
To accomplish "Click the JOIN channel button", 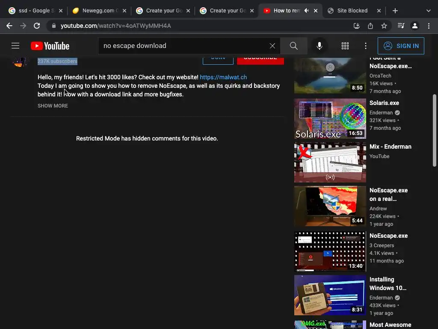I will pos(218,60).
